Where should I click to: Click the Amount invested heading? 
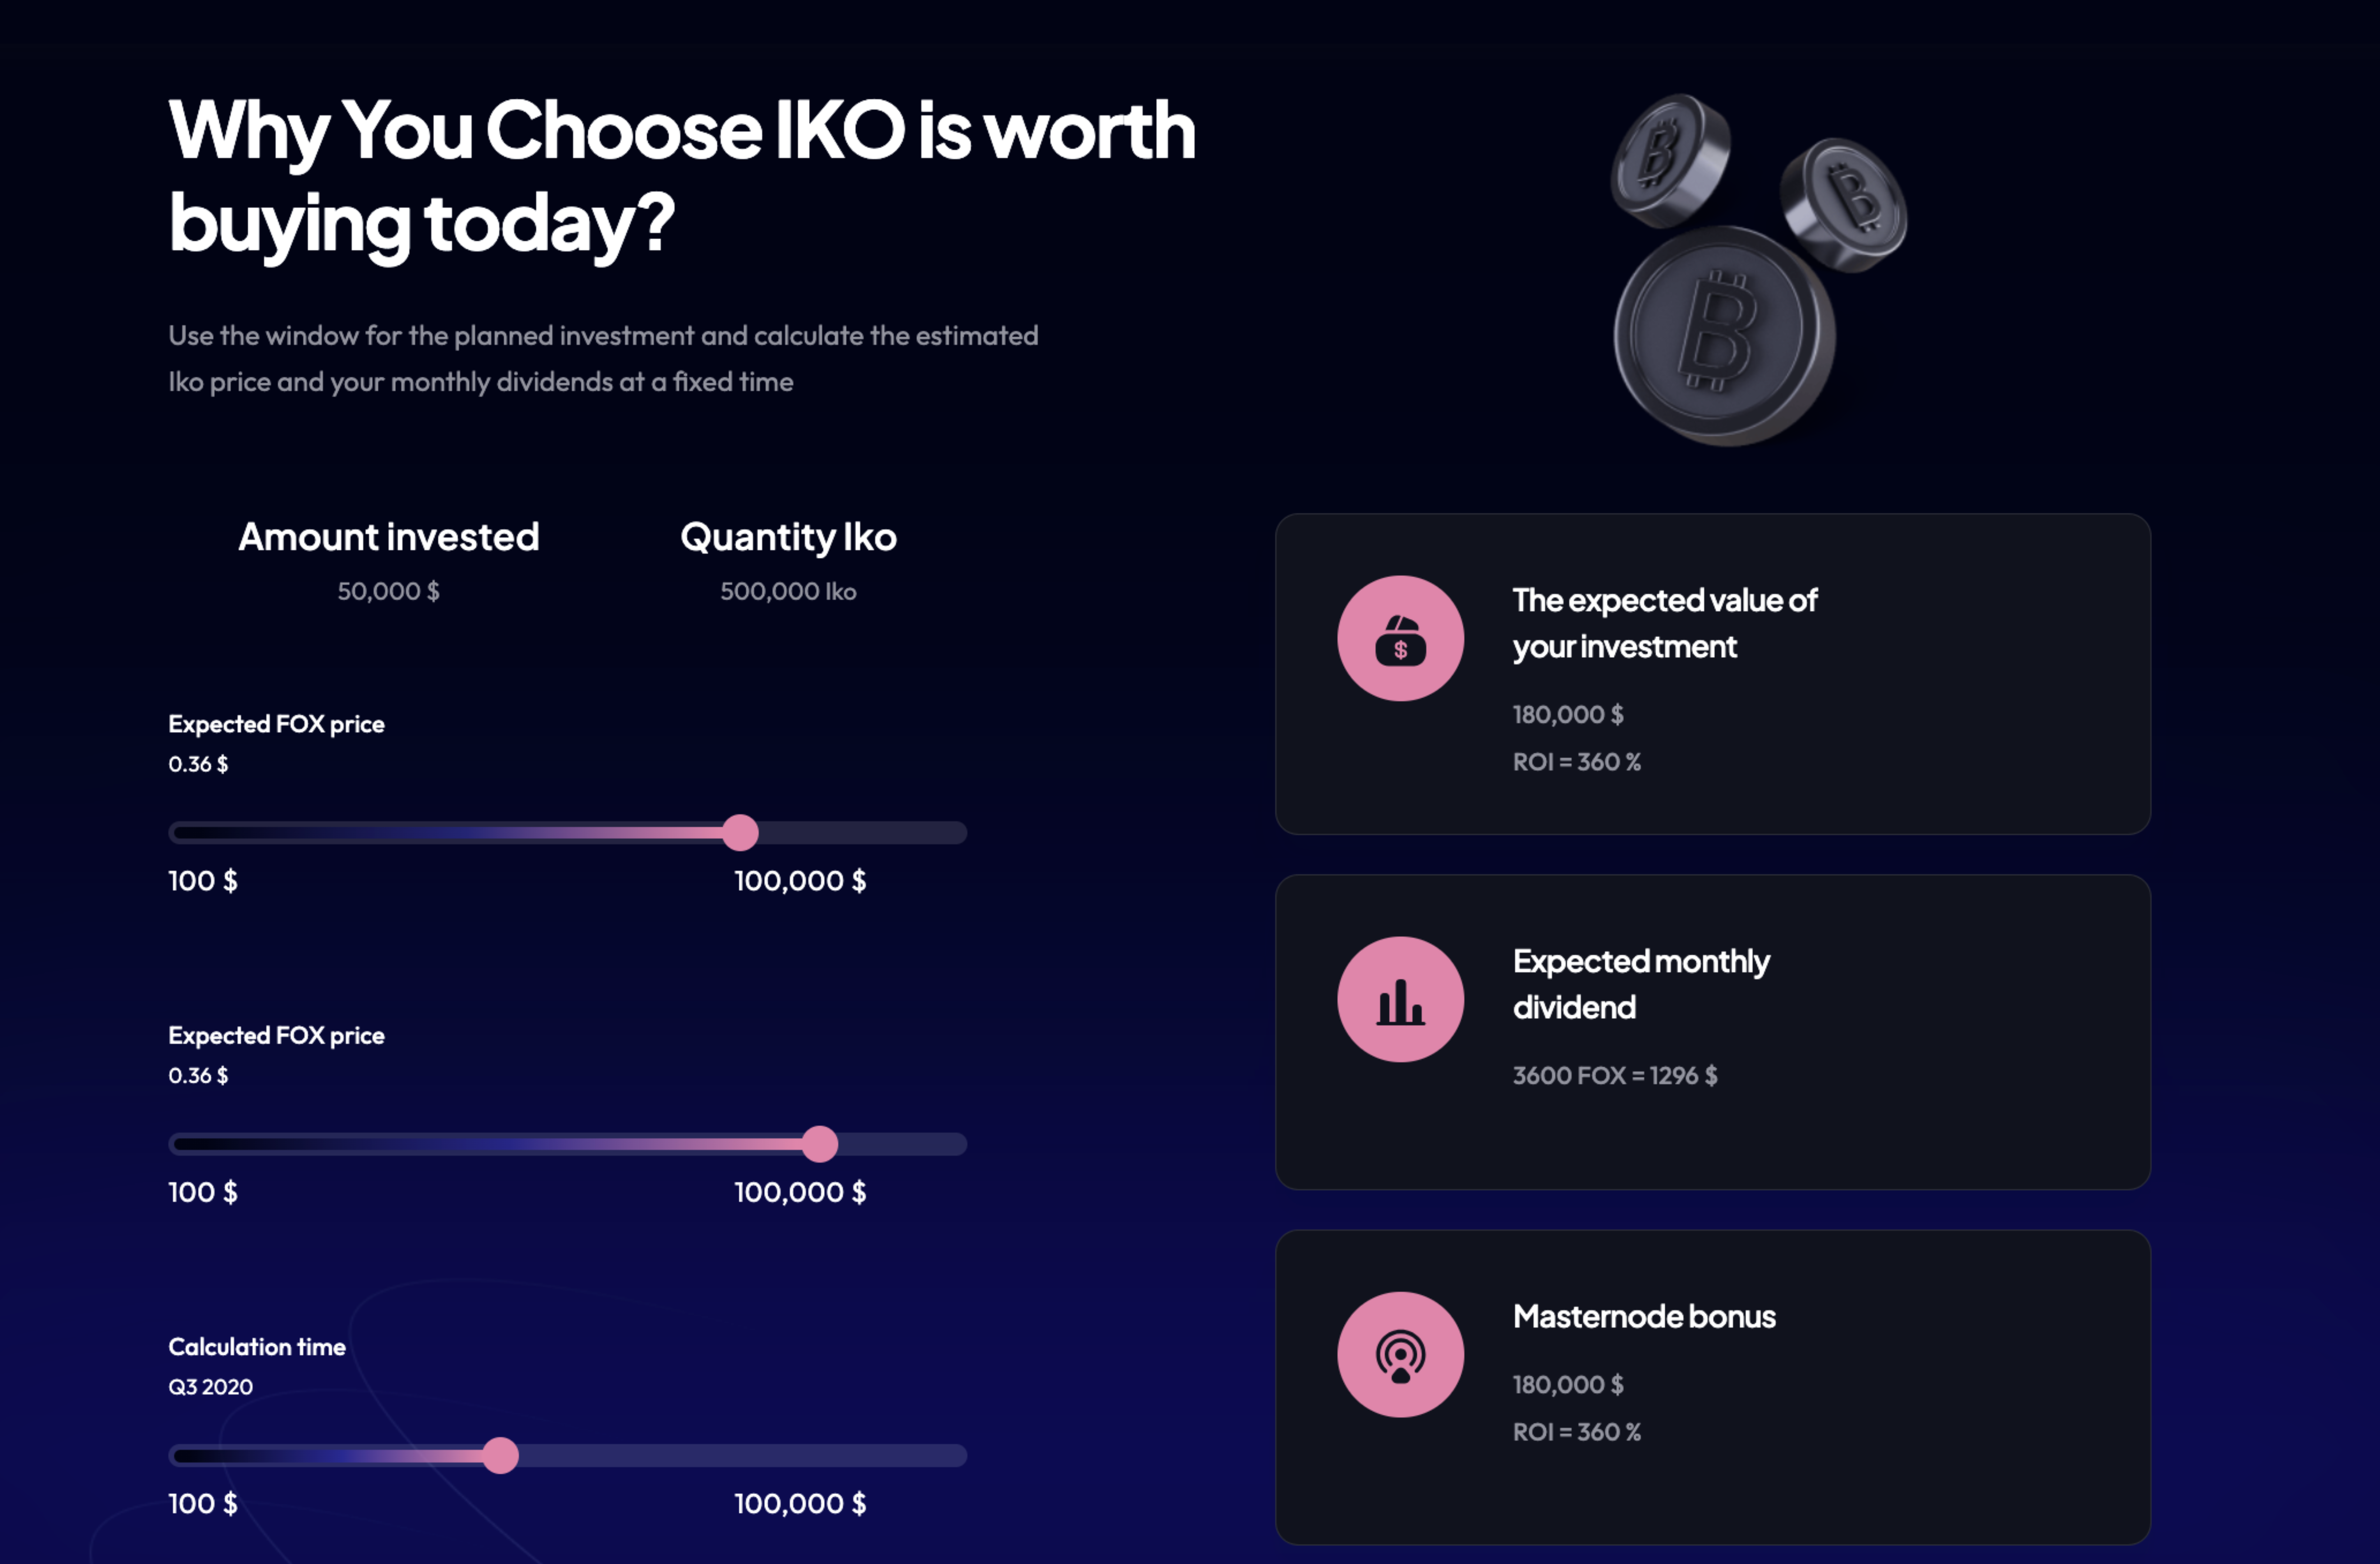[x=388, y=537]
